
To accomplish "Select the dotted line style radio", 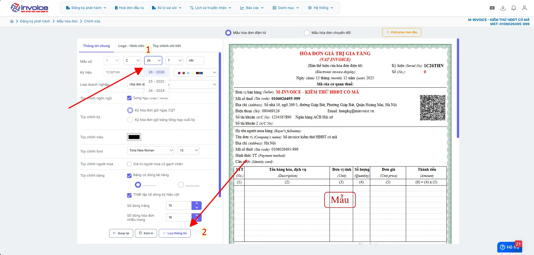I will pyautogui.click(x=138, y=185).
